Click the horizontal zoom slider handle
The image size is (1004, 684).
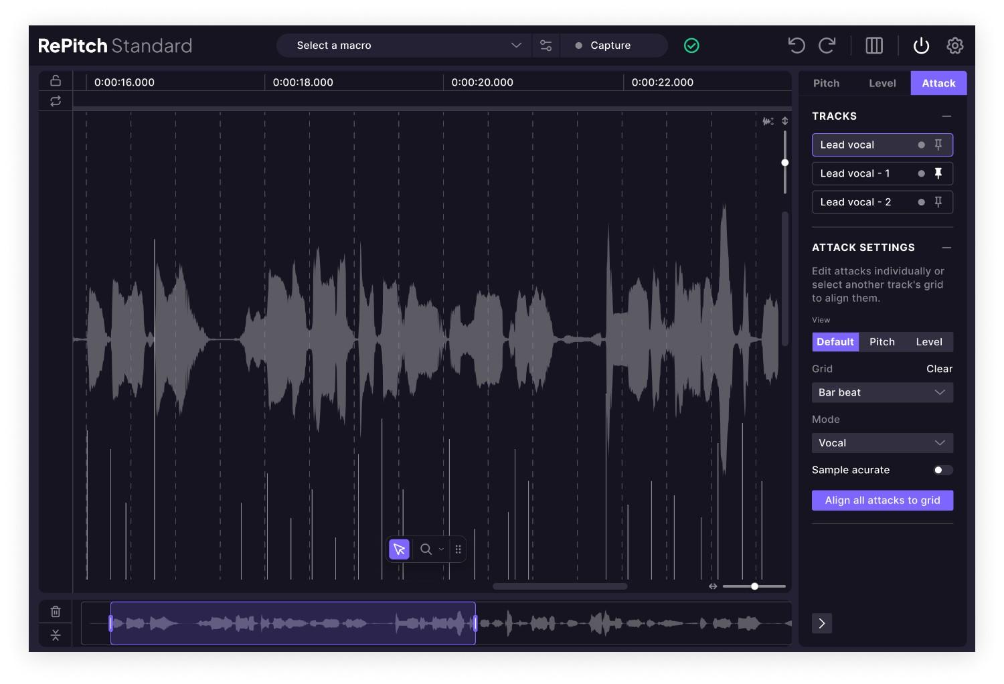[754, 586]
